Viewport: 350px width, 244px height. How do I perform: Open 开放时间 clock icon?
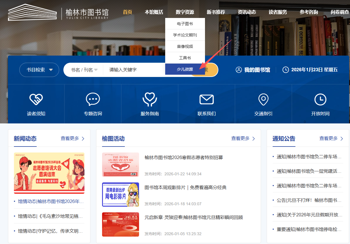pyautogui.click(x=320, y=99)
